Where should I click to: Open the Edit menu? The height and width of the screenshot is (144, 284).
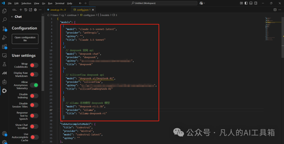(x=17, y=3)
